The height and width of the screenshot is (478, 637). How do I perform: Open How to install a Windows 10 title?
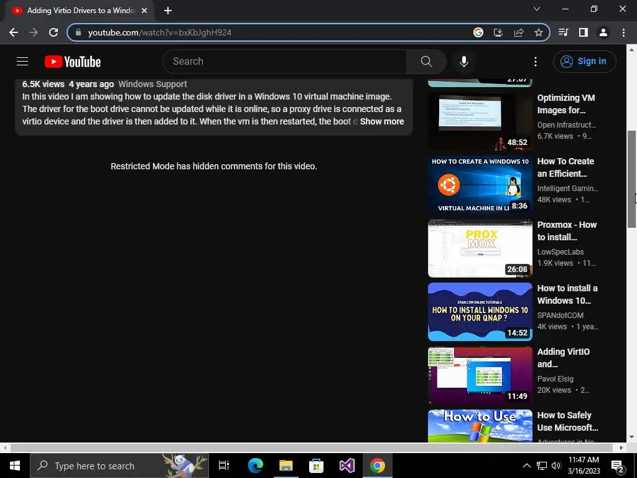[x=567, y=294]
